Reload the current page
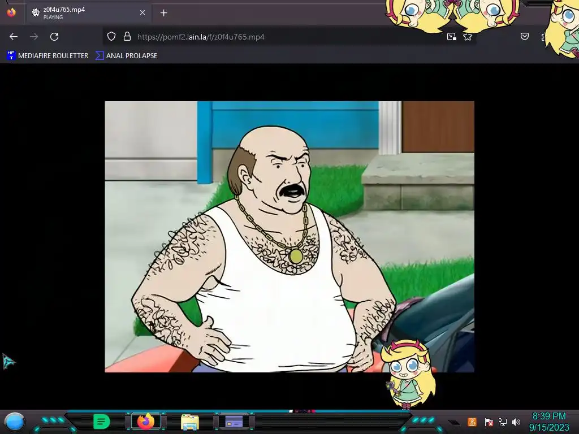Viewport: 579px width, 434px height. pyautogui.click(x=54, y=37)
